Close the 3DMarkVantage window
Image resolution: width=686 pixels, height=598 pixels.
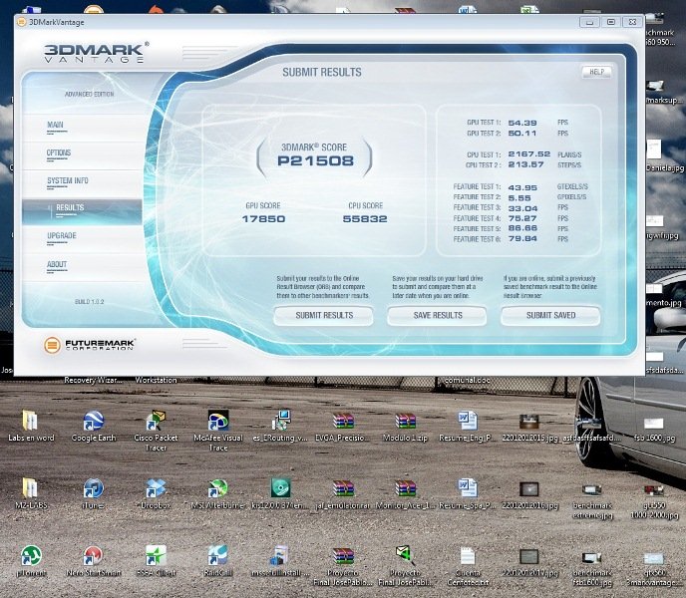click(632, 22)
